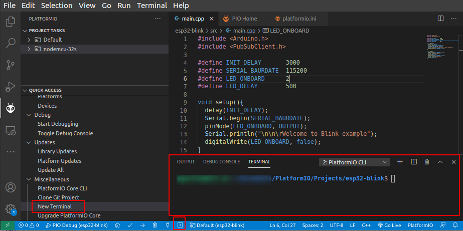Screen dimensions: 463x231
Task: Open the feedback icon in status bar
Action: tap(442, 225)
